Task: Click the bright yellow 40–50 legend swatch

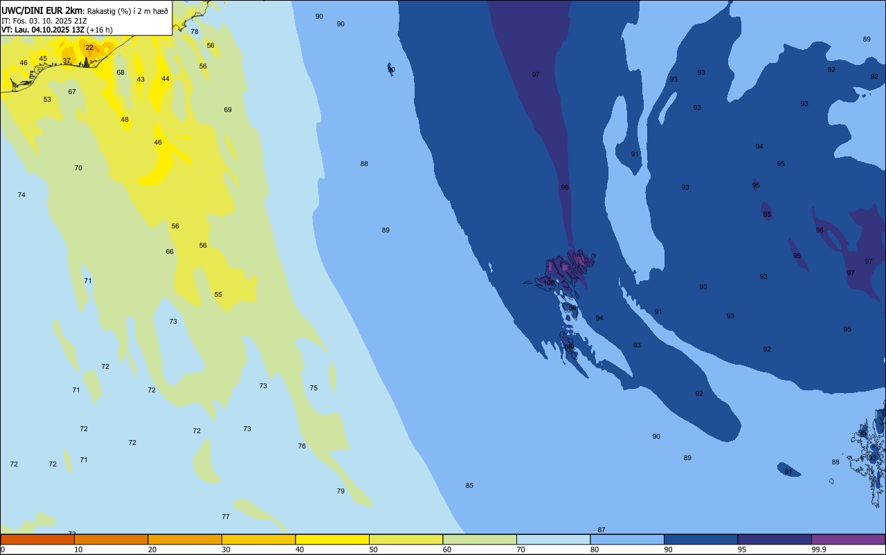Action: click(332, 539)
